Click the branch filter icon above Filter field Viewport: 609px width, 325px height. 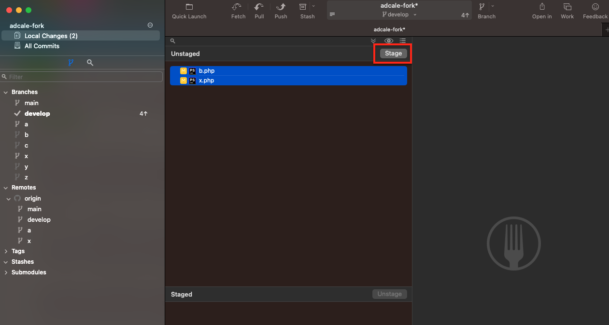[x=71, y=62]
